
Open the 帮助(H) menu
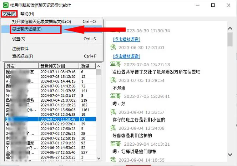click(27, 14)
